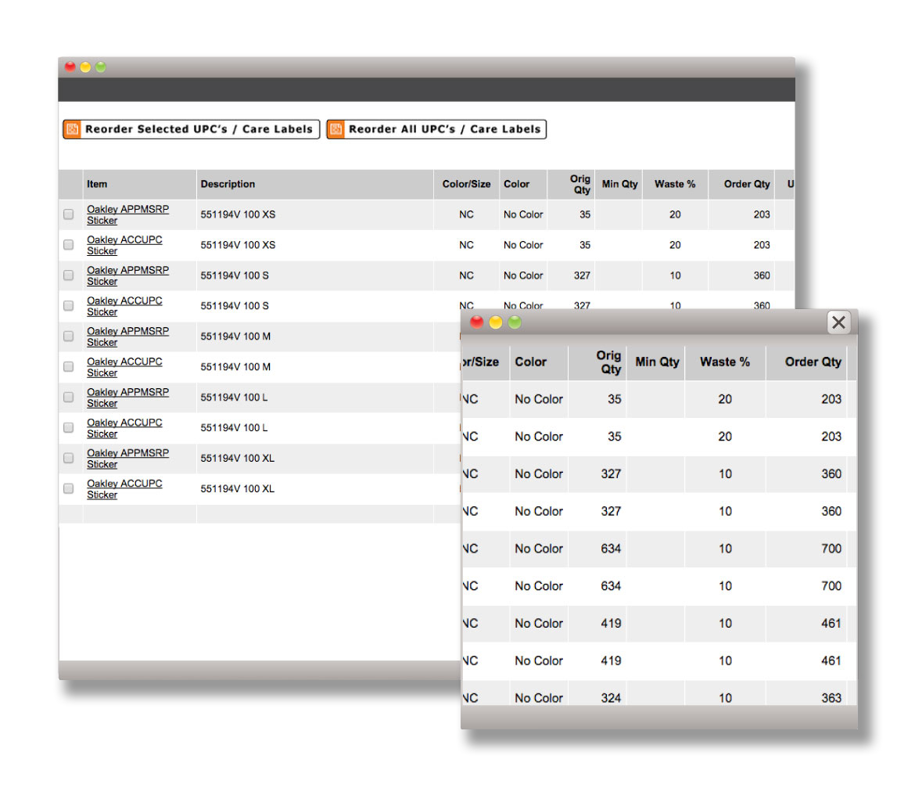Open Oakley APPMSRP Sticker link, 100 XL row
The image size is (915, 792).
coord(127,458)
